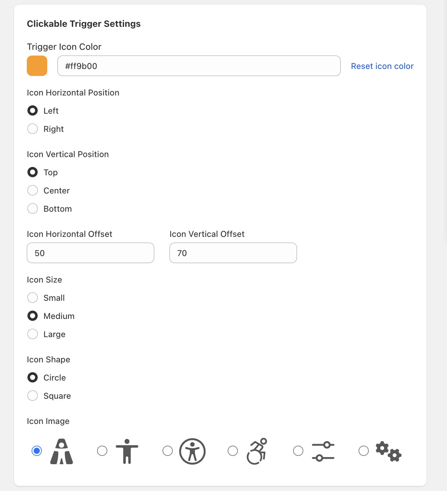Viewport: 447px width, 491px height.
Task: Switch icon shape to Square
Action: point(33,396)
